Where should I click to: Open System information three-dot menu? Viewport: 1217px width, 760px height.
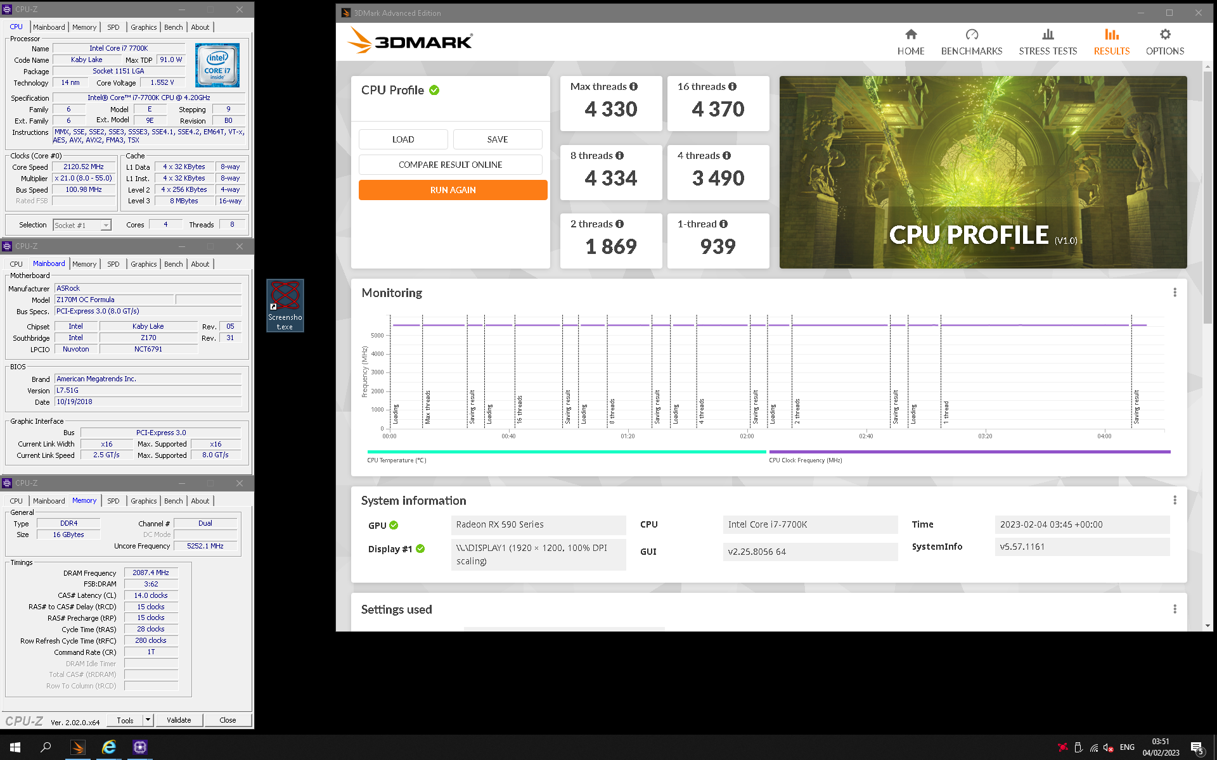point(1175,500)
